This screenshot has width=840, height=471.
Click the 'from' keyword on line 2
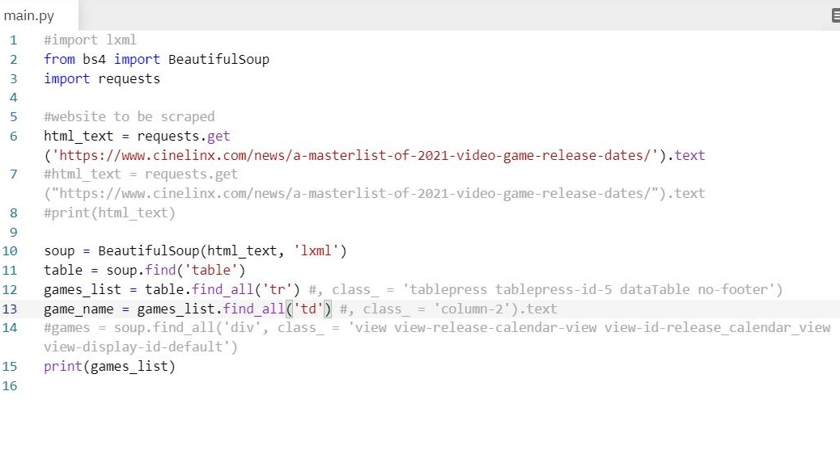(x=59, y=59)
